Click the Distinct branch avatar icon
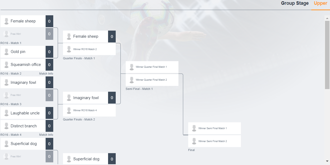The width and height of the screenshot is (330, 165). [7, 126]
